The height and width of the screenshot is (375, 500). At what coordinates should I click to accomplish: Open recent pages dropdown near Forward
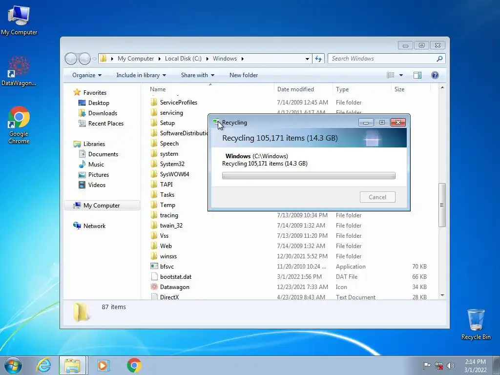pyautogui.click(x=94, y=59)
